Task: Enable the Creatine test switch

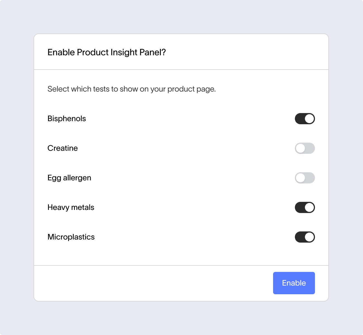Action: pyautogui.click(x=305, y=148)
